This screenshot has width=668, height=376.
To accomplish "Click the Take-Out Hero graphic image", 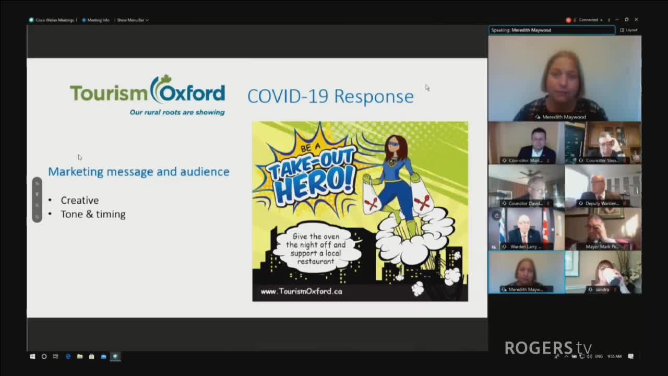I will pos(360,211).
